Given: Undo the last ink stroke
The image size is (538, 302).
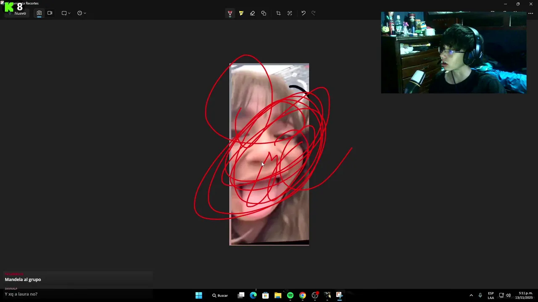Looking at the screenshot, I should [303, 13].
